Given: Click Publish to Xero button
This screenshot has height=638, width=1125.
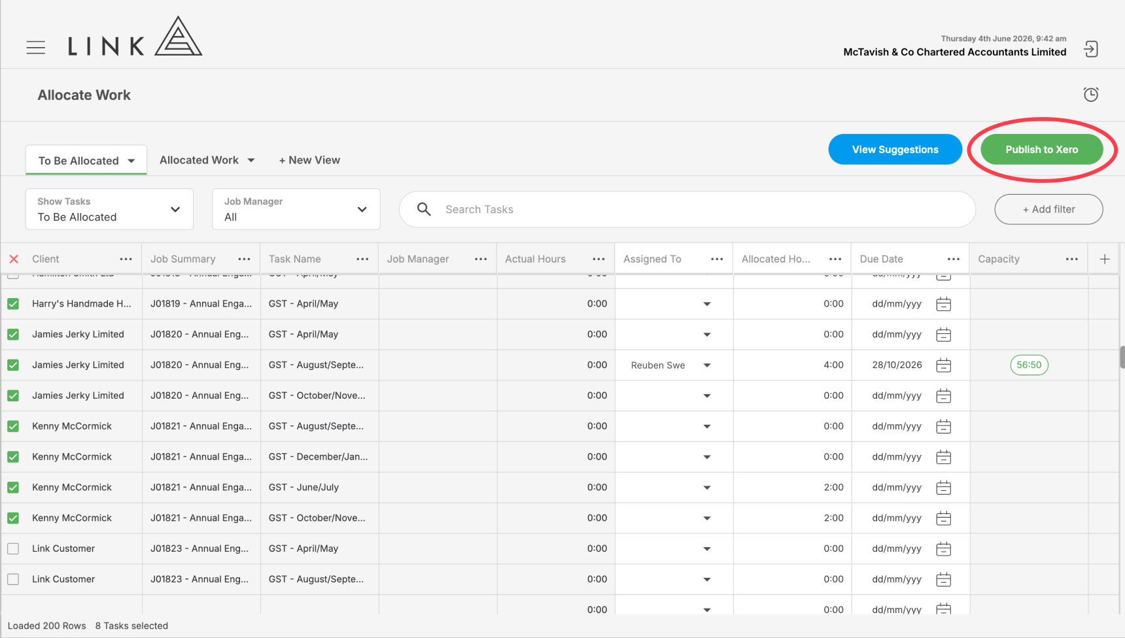Looking at the screenshot, I should (x=1042, y=150).
